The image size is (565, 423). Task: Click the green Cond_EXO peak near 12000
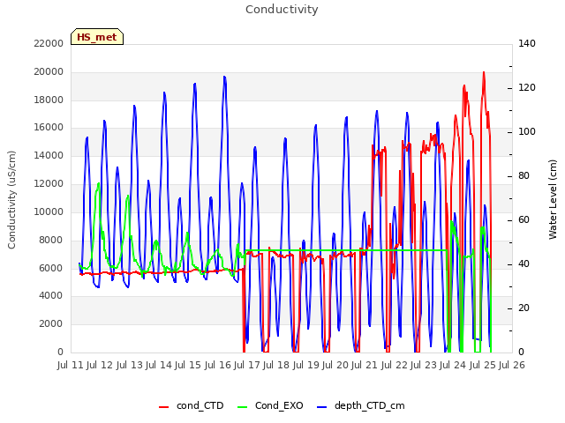pyautogui.click(x=98, y=184)
